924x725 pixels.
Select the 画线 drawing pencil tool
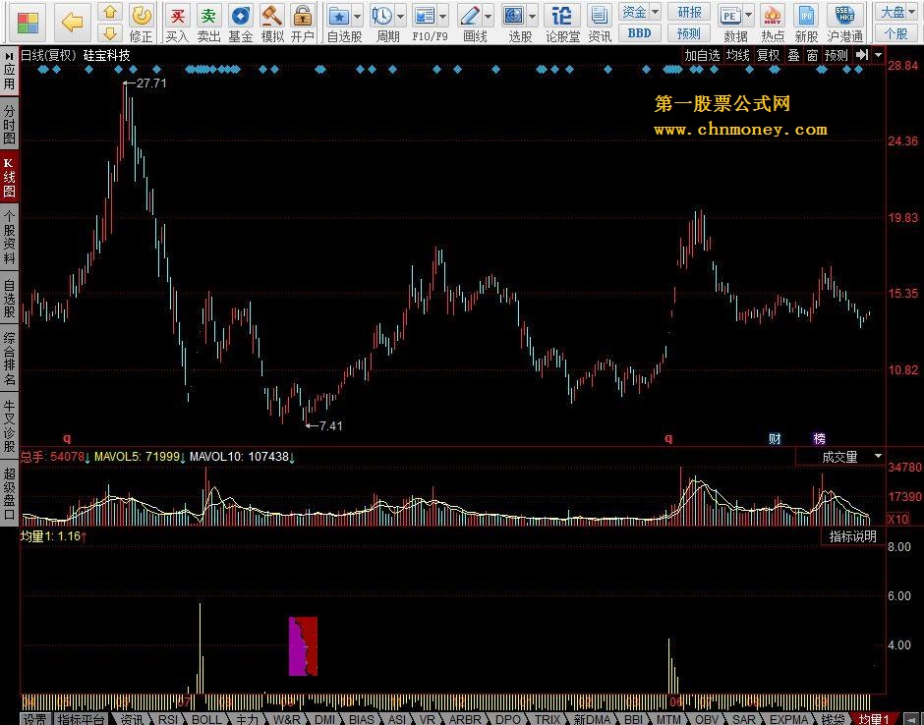[470, 16]
